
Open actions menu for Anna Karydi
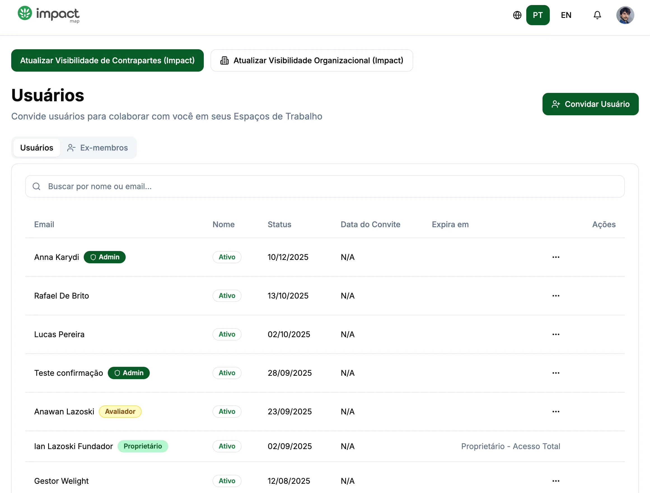[x=555, y=257]
